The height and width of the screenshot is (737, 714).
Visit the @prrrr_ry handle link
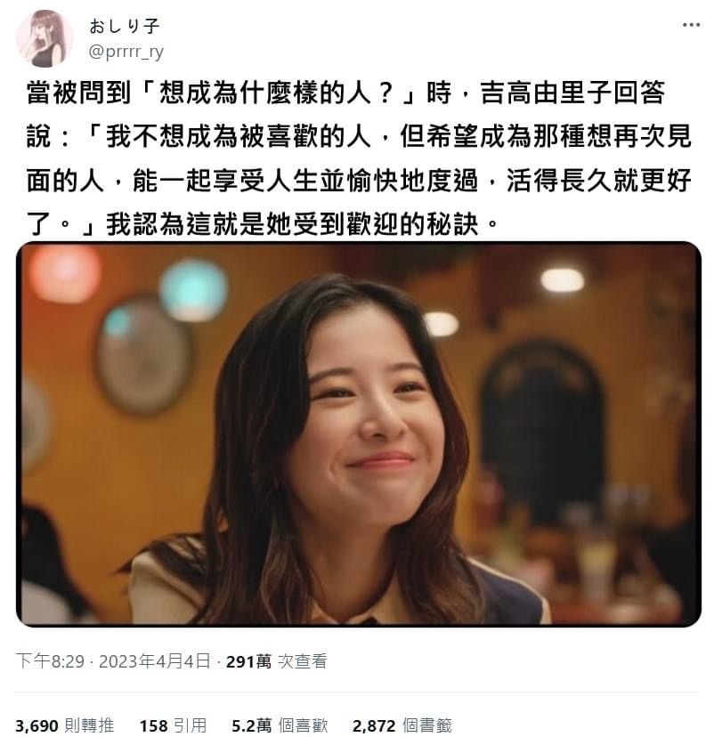tap(126, 52)
